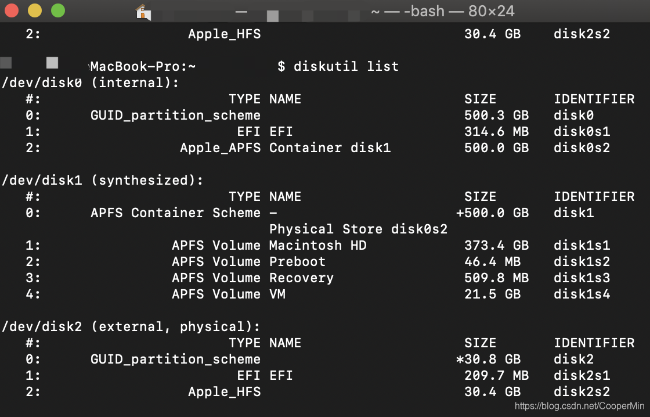Click the "Macintosh HD" volume name
Screen dimensions: 650x417
317,245
